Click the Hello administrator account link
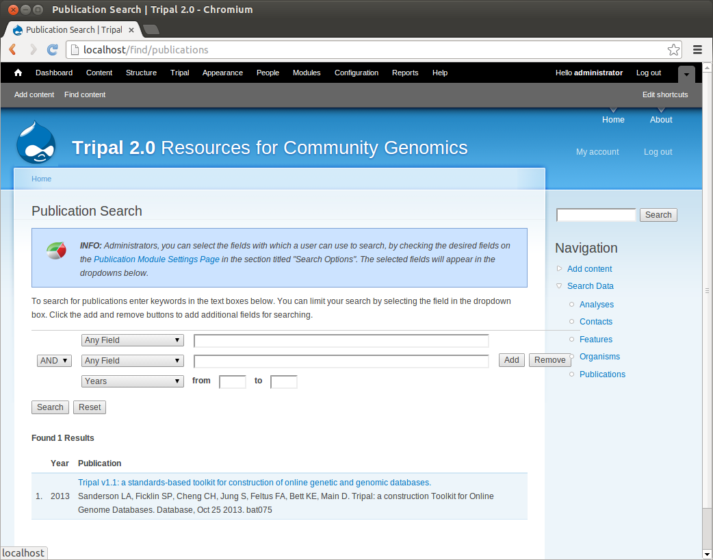 click(589, 73)
